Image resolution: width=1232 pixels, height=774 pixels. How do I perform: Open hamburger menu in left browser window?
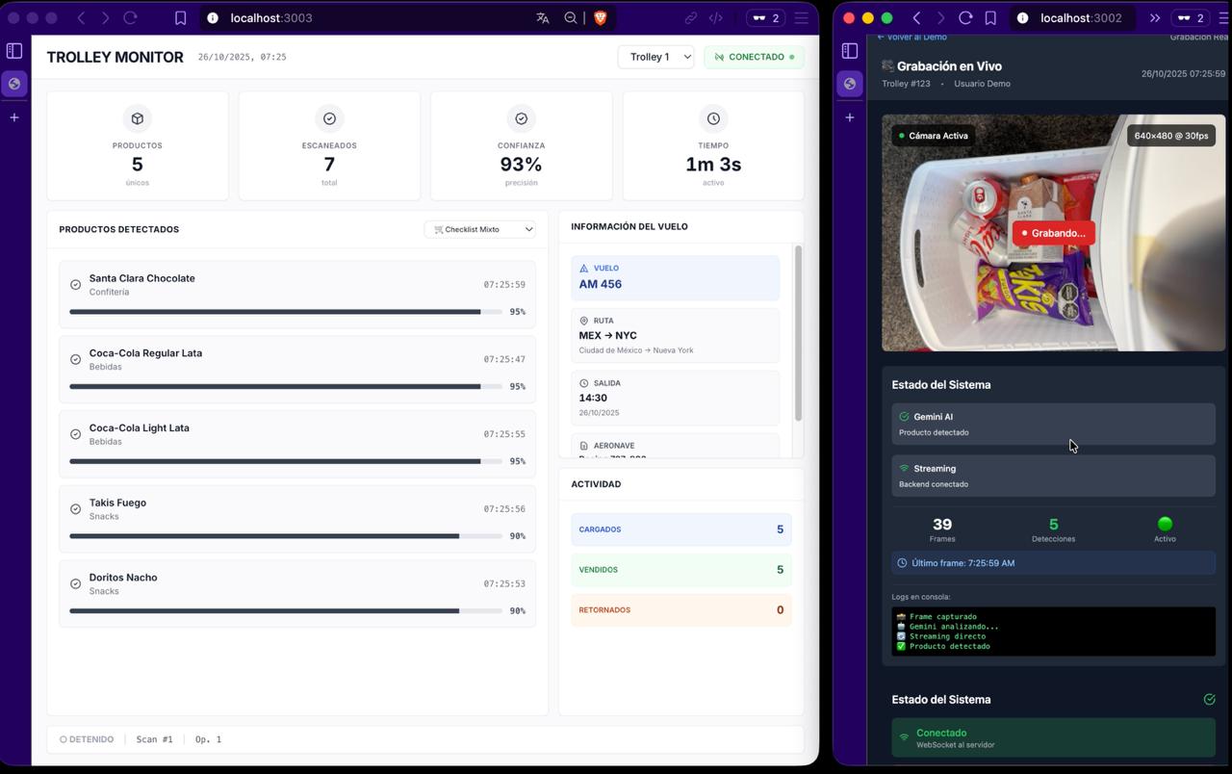click(x=801, y=17)
